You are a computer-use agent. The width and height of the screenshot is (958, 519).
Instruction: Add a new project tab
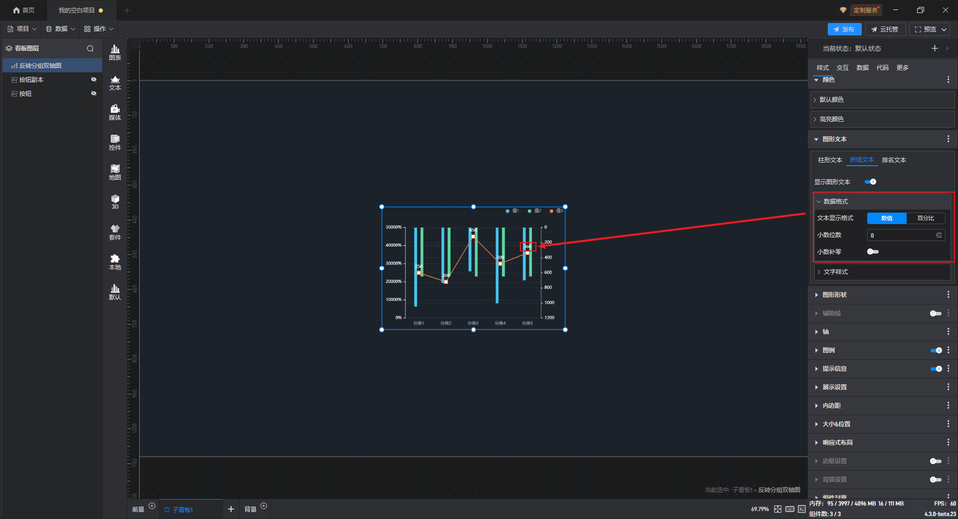point(127,10)
